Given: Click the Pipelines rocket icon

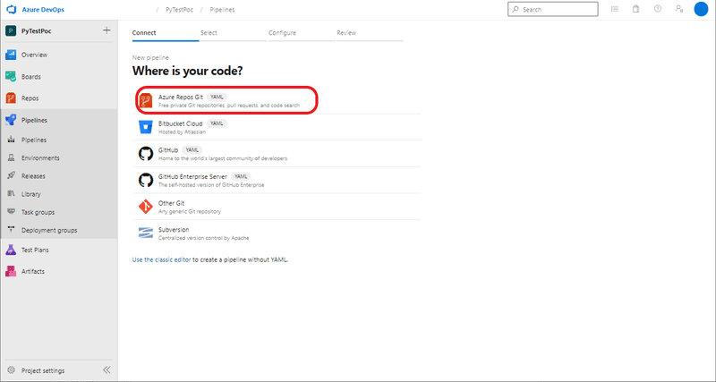Looking at the screenshot, I should pos(11,120).
